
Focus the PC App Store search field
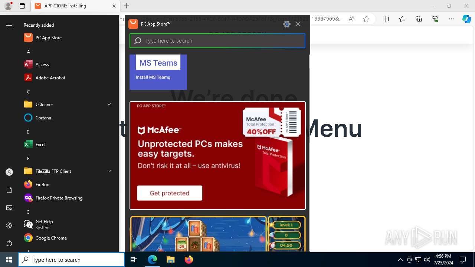click(217, 41)
